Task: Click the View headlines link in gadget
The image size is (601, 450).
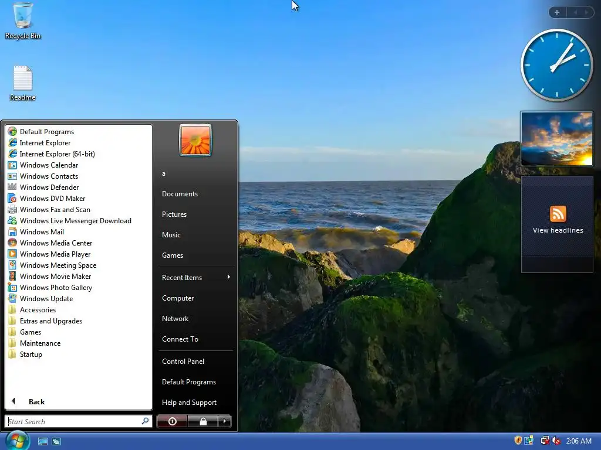Action: pos(558,230)
